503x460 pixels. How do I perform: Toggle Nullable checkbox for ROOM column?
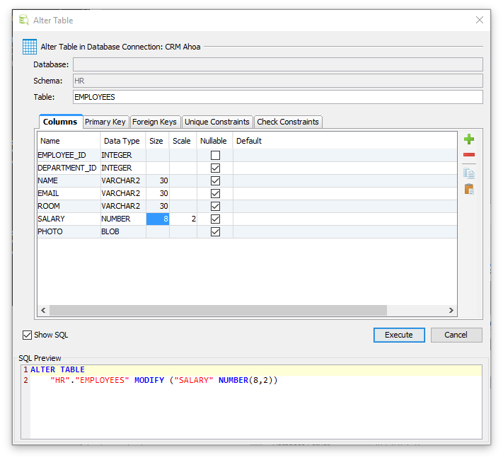pos(215,206)
